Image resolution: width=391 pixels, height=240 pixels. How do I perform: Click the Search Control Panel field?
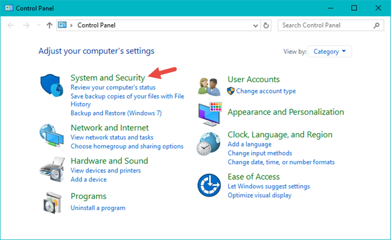(331, 25)
